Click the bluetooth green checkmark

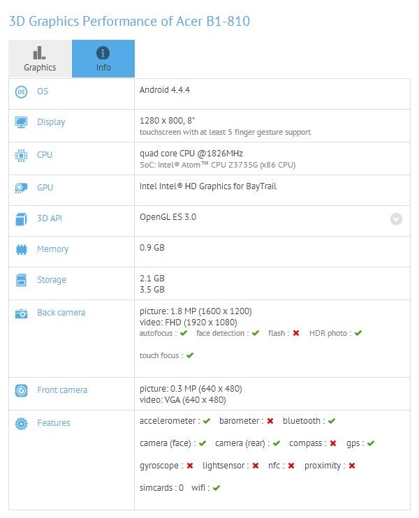click(x=332, y=421)
